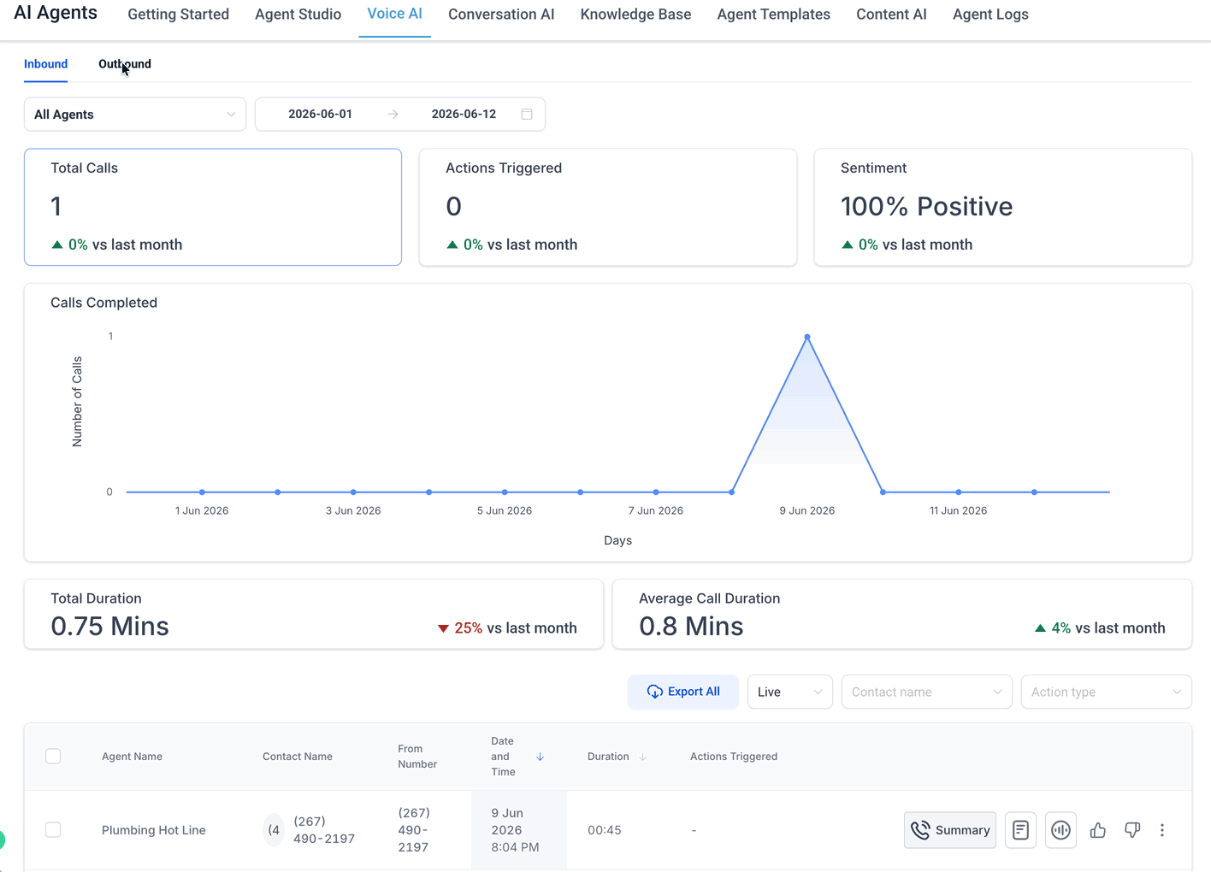
Task: Open the Action type filter dropdown
Action: 1107,692
